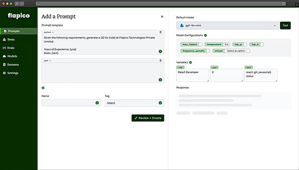
Task: Click the Datasets database icon
Action: [x=4, y=65]
